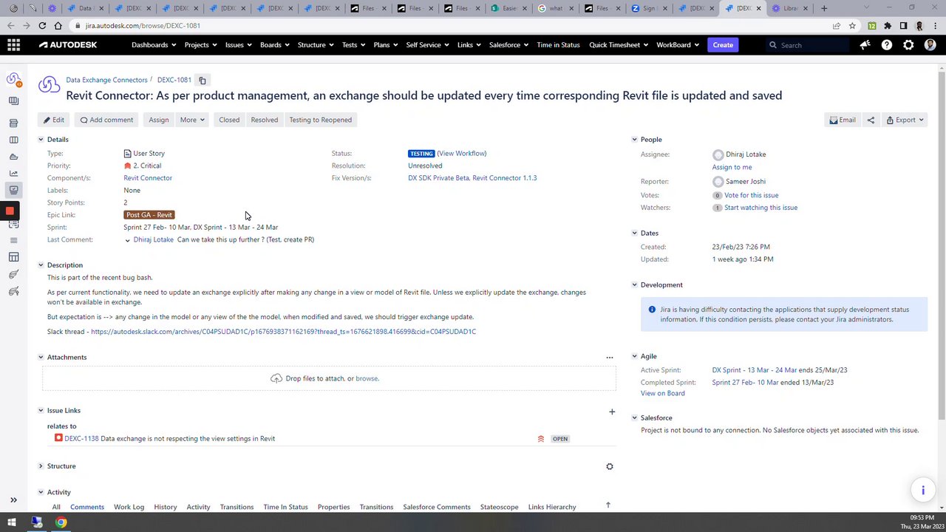This screenshot has width=946, height=532.
Task: Open the table board icon in sidebar
Action: 13,257
